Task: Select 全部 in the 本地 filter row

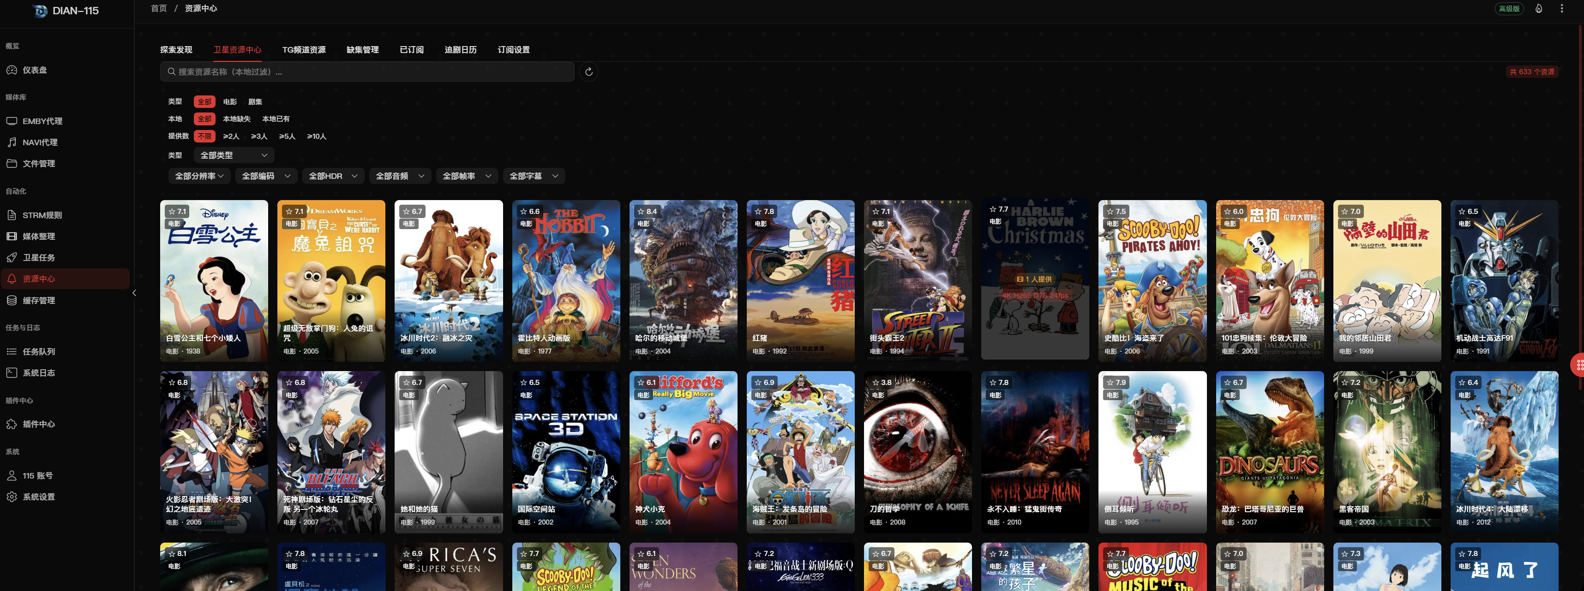Action: (204, 118)
